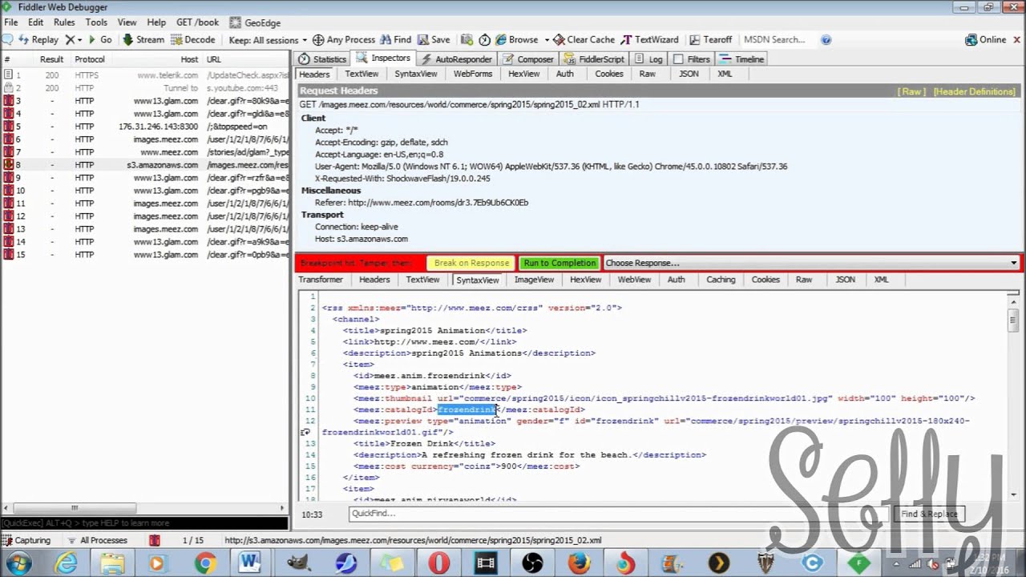Toggle the Filters tab checkbox
The image size is (1026, 577).
click(x=679, y=59)
